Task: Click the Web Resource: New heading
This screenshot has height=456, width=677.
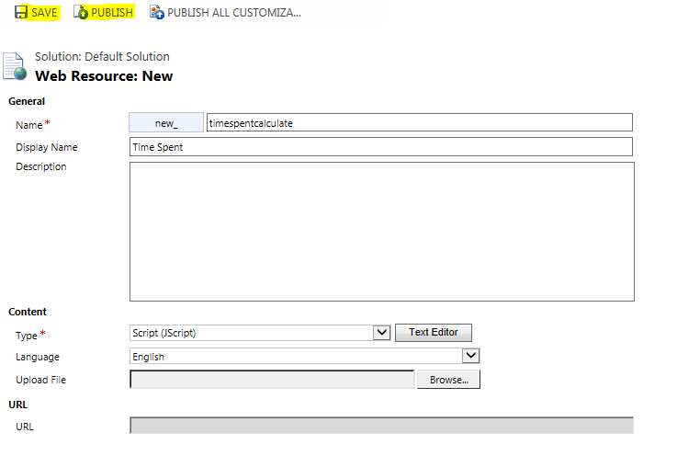Action: (103, 75)
